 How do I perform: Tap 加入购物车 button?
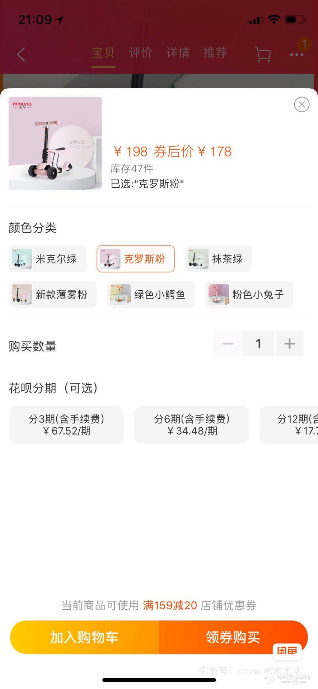click(x=84, y=637)
